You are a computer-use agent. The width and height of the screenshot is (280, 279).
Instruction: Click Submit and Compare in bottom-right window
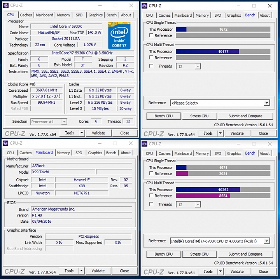(245, 254)
